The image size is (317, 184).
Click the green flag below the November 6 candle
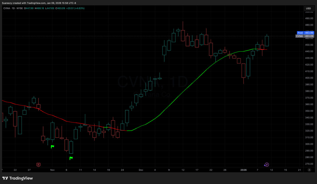[71, 158]
